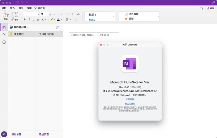
Task: Click the 共享 share button
Action: point(210,8)
